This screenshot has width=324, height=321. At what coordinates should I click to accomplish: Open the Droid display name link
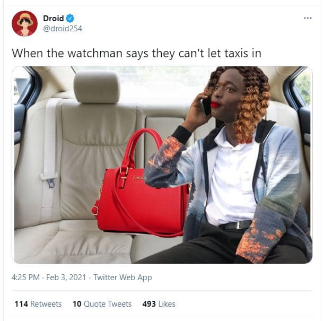[54, 19]
